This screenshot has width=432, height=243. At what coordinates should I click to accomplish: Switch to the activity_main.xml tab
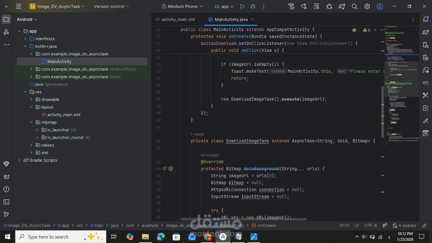tap(175, 19)
